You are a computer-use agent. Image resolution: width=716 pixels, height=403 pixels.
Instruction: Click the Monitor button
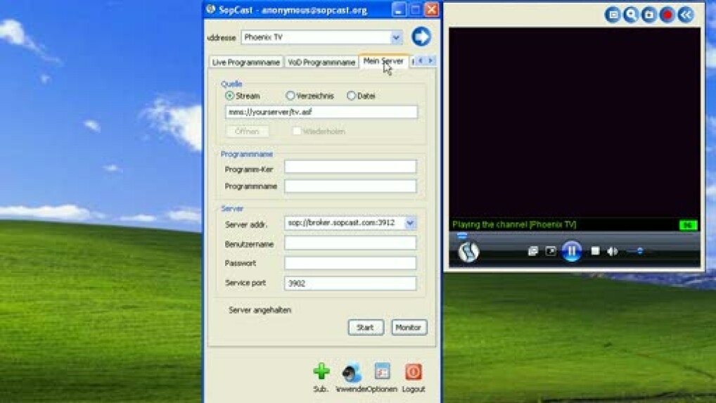(x=408, y=328)
